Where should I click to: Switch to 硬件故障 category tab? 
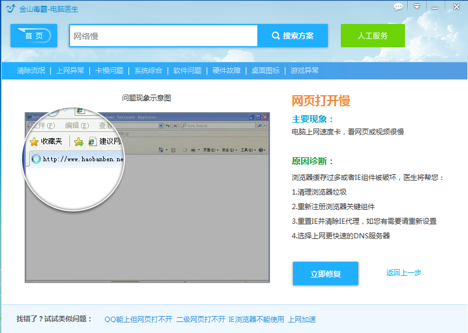(226, 71)
